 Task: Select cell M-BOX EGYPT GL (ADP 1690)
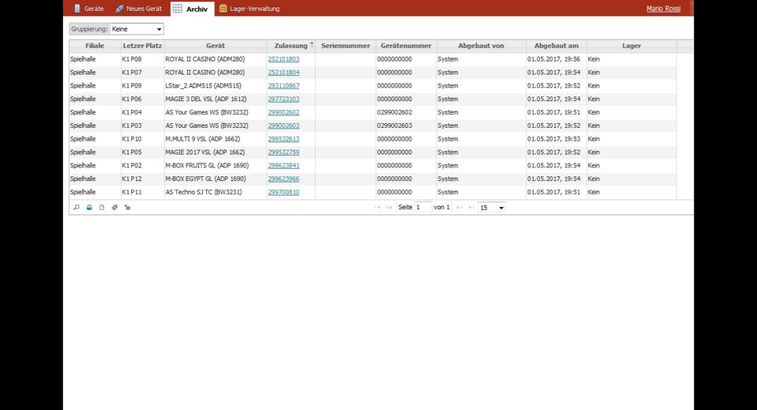(215, 179)
